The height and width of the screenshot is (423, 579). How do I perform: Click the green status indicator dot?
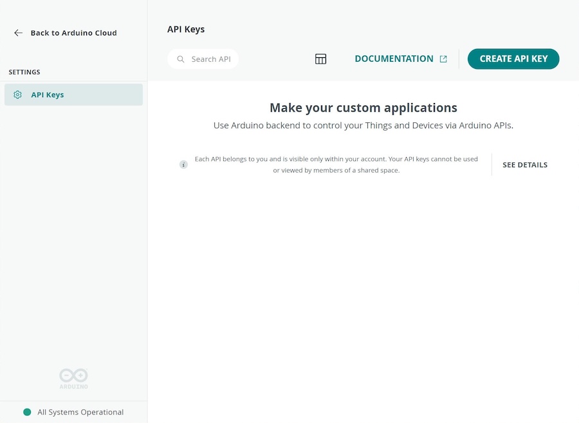27,412
